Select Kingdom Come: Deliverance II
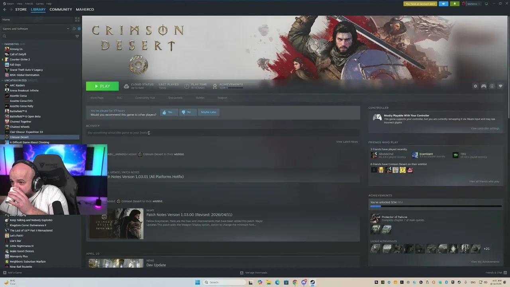This screenshot has height=287, width=510. pyautogui.click(x=28, y=225)
